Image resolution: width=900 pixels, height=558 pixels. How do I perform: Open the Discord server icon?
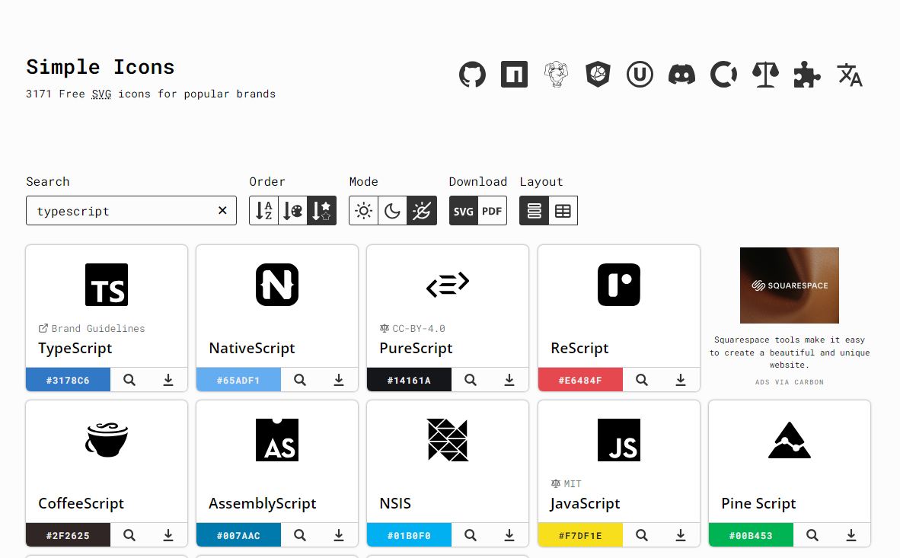681,75
